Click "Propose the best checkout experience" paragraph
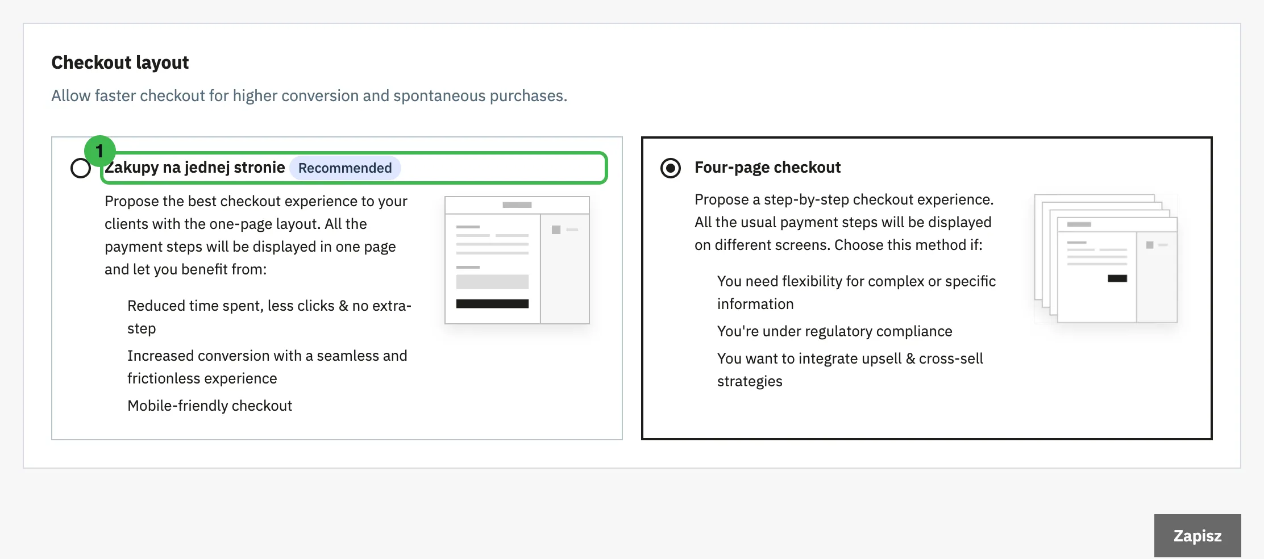 256,235
